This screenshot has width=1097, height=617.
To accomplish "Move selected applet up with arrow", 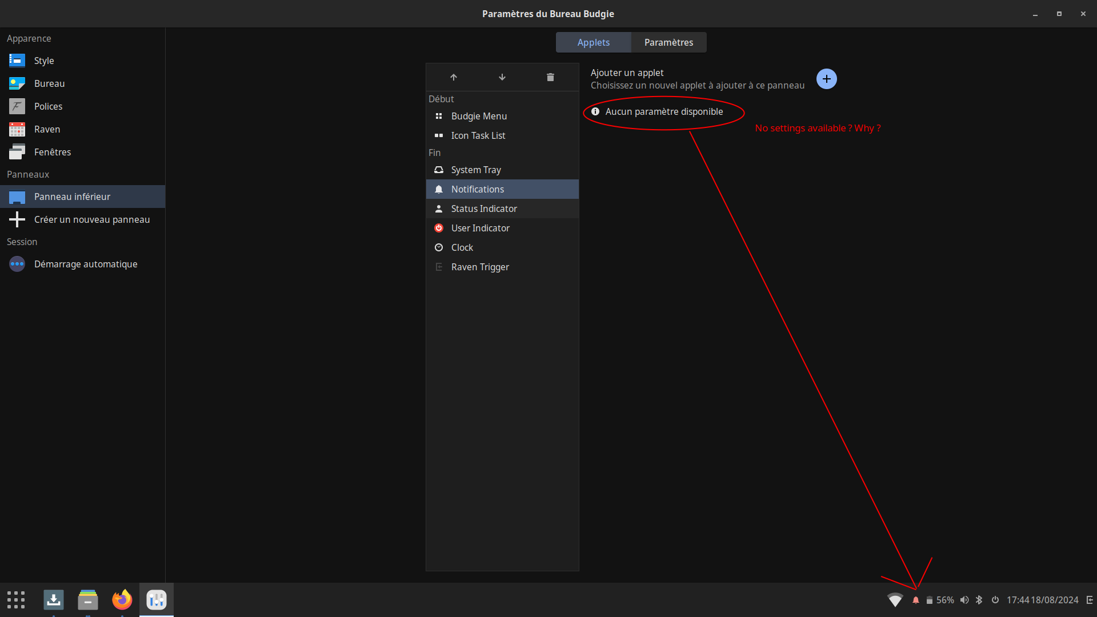I will pyautogui.click(x=454, y=77).
